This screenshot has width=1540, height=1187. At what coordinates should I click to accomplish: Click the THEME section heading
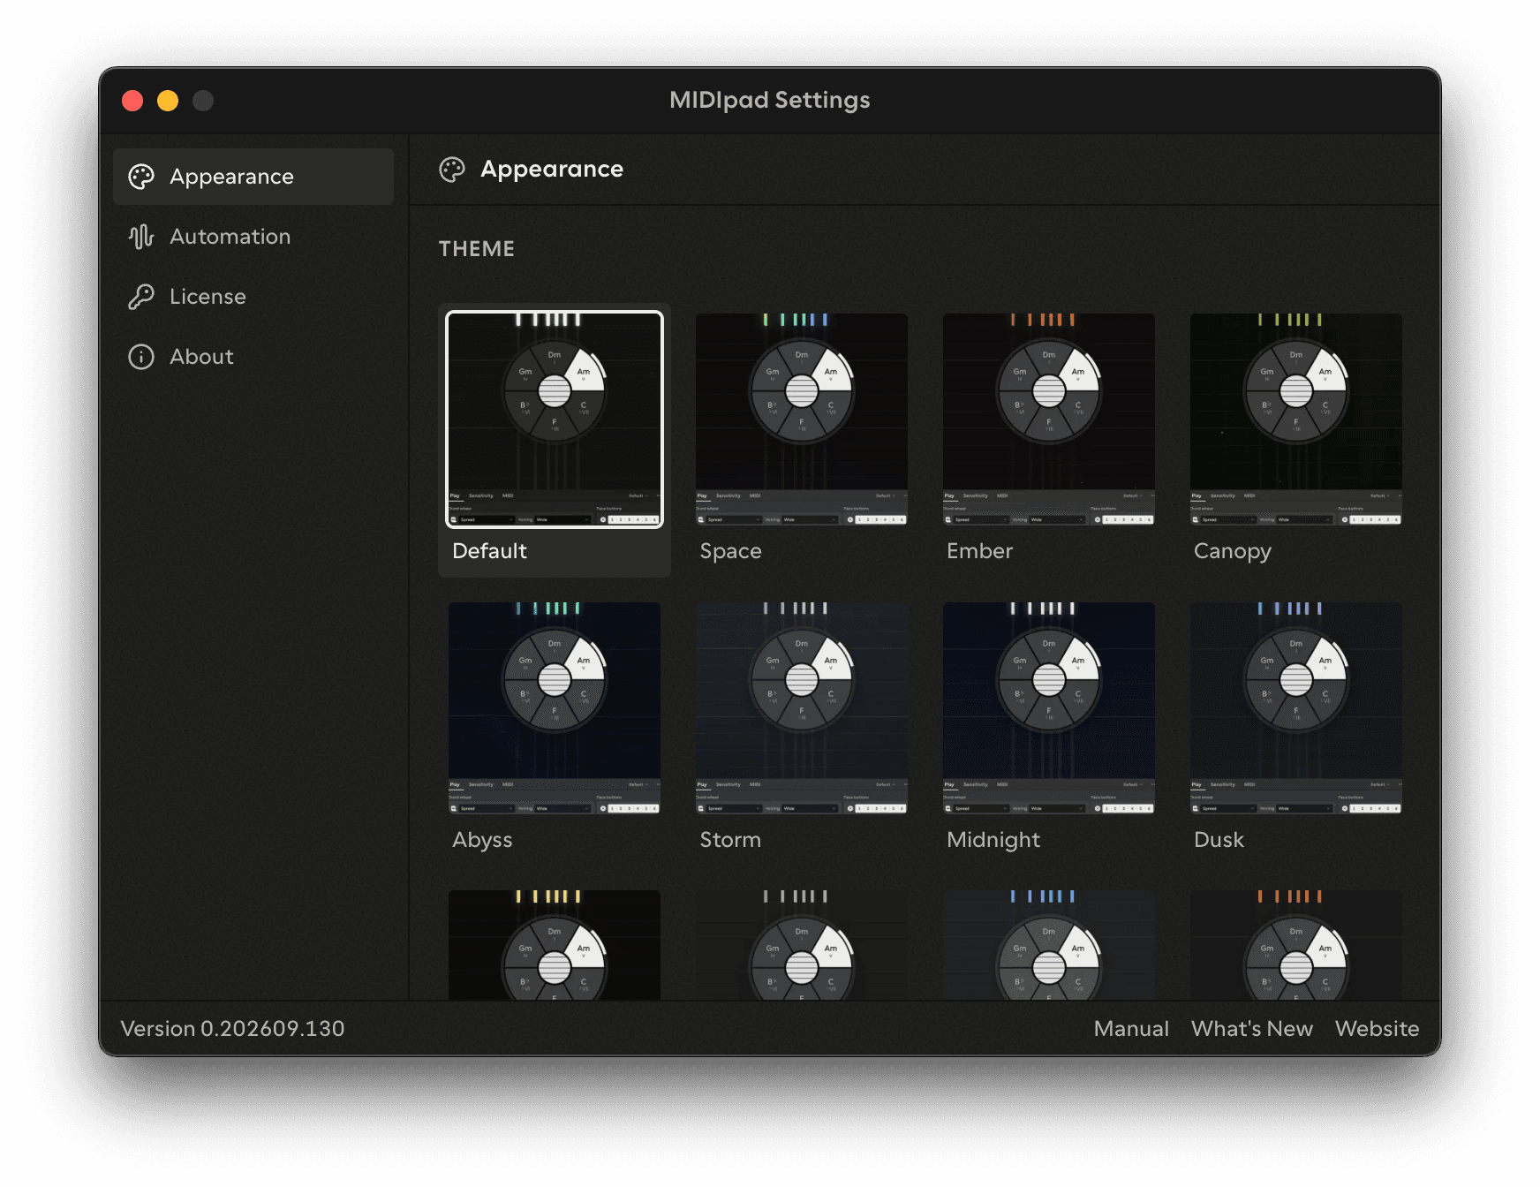477,249
